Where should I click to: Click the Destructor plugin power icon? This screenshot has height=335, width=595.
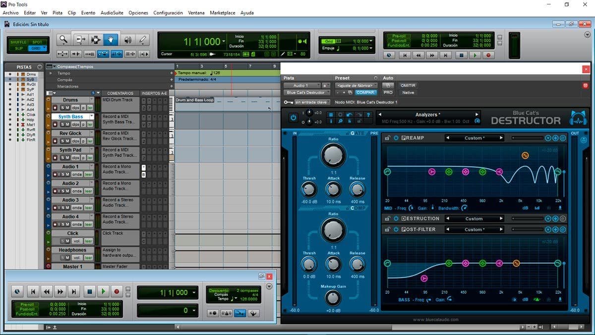pos(293,118)
